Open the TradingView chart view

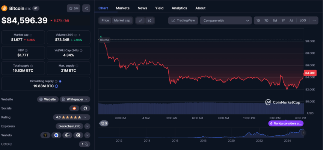[183, 21]
